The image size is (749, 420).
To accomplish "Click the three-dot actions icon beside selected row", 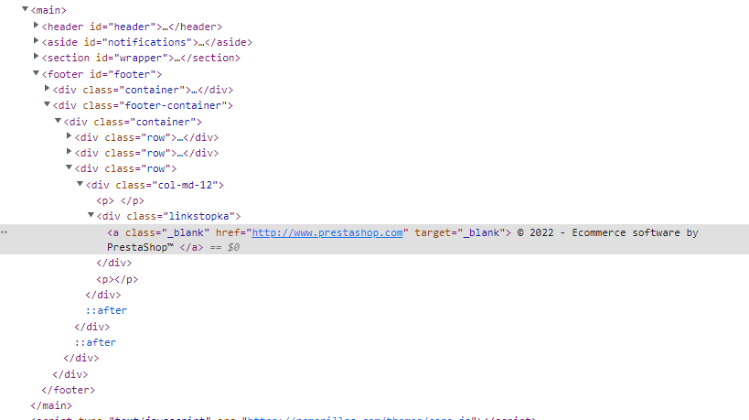I will [x=5, y=232].
